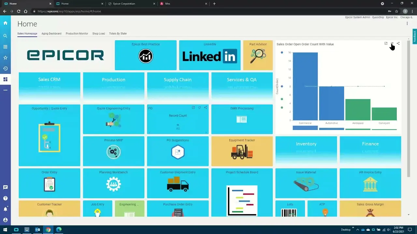This screenshot has width=417, height=234.
Task: Switch to the Production Monitor tab
Action: click(77, 33)
